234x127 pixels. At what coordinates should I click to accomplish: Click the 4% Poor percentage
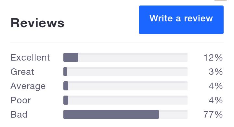click(x=216, y=100)
